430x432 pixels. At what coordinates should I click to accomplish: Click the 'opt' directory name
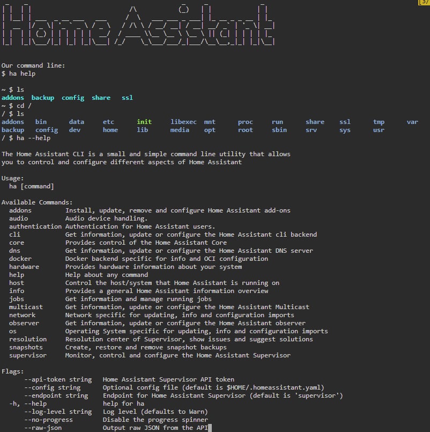[210, 130]
